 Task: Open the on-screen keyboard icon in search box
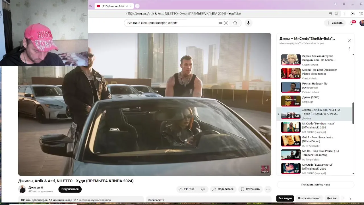point(220,23)
